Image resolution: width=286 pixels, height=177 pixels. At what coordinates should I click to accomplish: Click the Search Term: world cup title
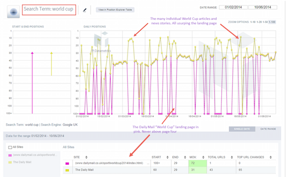tap(49, 9)
